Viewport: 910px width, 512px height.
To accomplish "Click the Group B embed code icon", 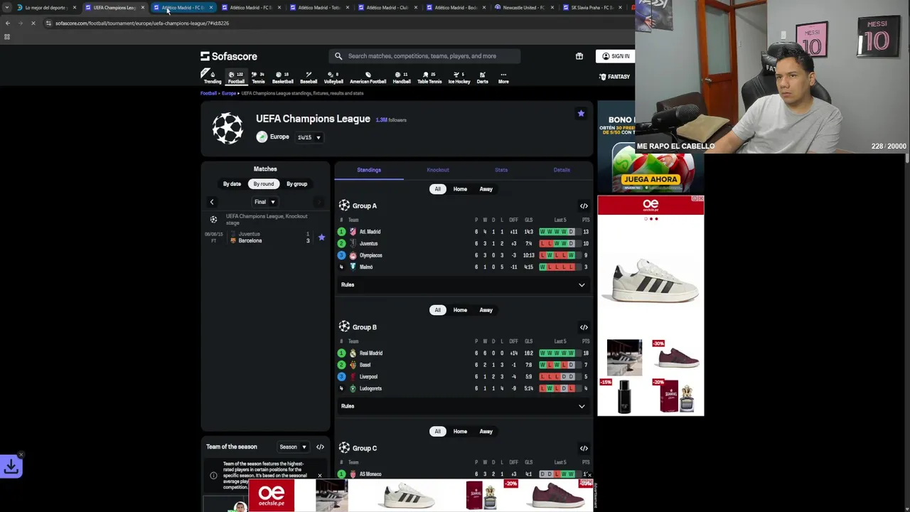I will (x=584, y=327).
